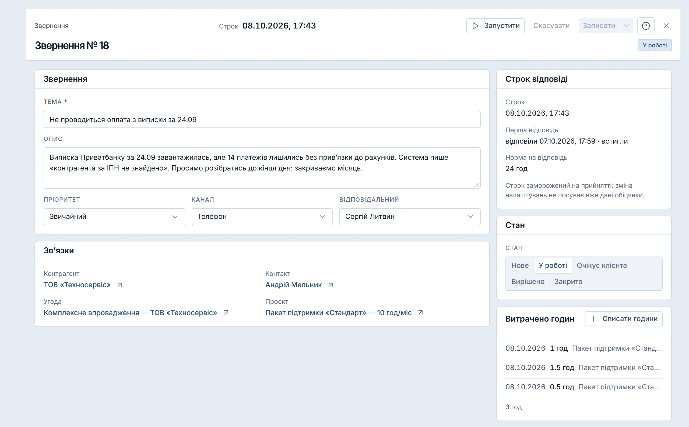Open ТОВ «Техносервіс» contractor via arrow icon
Image resolution: width=689 pixels, height=427 pixels.
[x=119, y=285]
